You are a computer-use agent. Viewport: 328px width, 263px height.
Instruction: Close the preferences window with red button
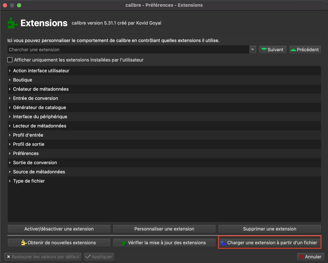point(5,5)
